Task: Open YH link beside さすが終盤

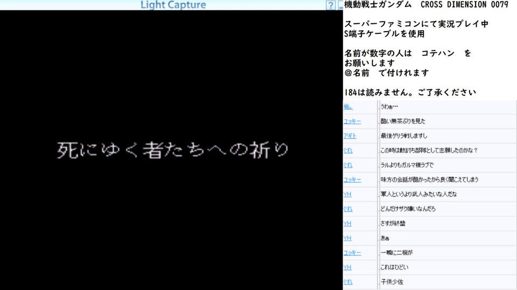Action: pos(347,223)
